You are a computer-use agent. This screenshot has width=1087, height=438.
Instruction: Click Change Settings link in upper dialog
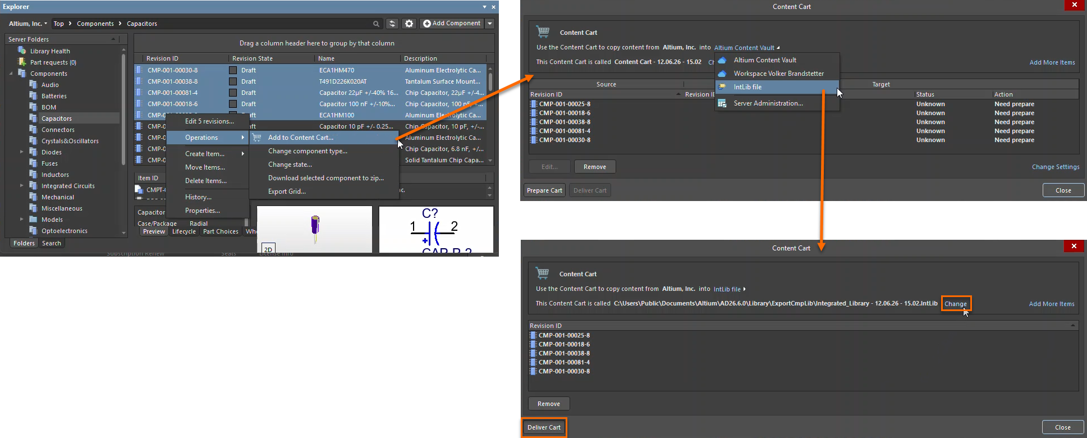click(1056, 167)
